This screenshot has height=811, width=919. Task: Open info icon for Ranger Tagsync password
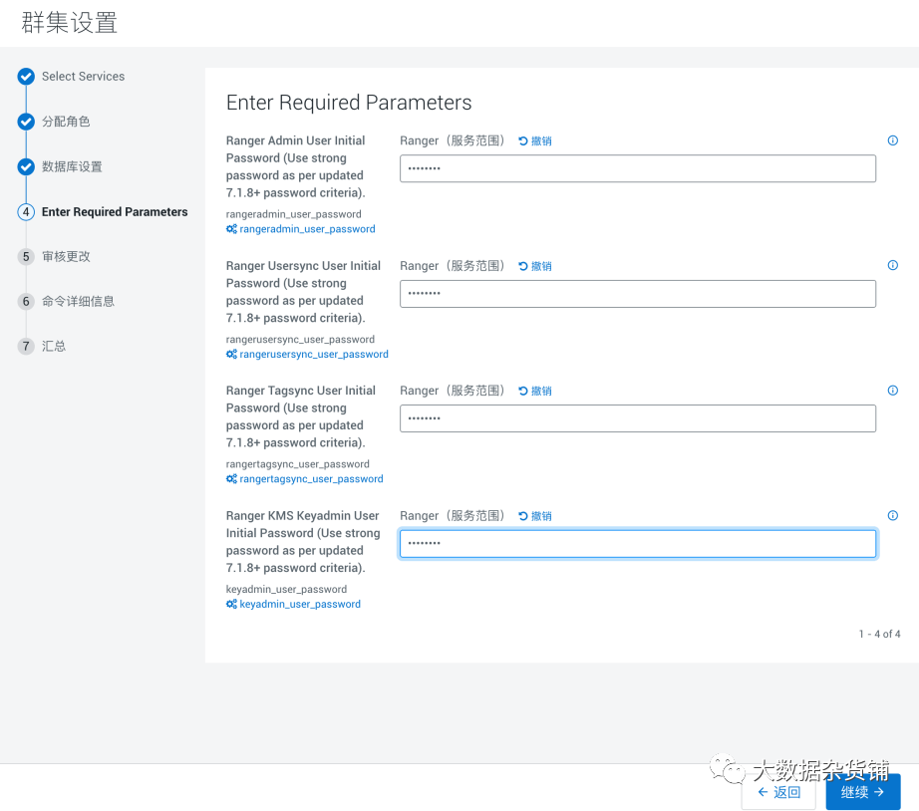pos(893,391)
